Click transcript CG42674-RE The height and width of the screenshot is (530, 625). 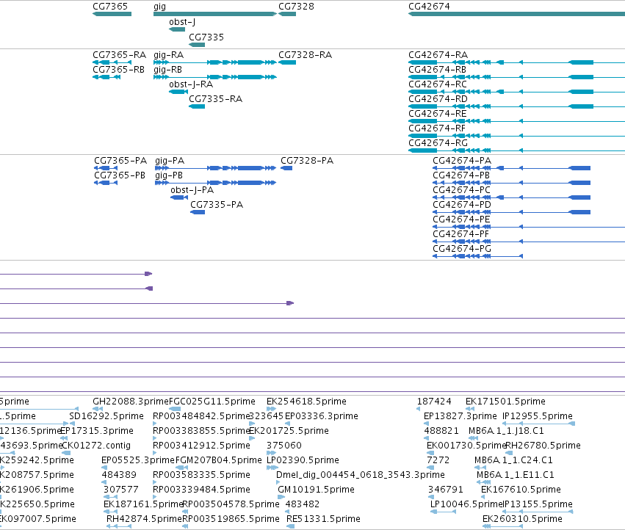click(x=516, y=121)
